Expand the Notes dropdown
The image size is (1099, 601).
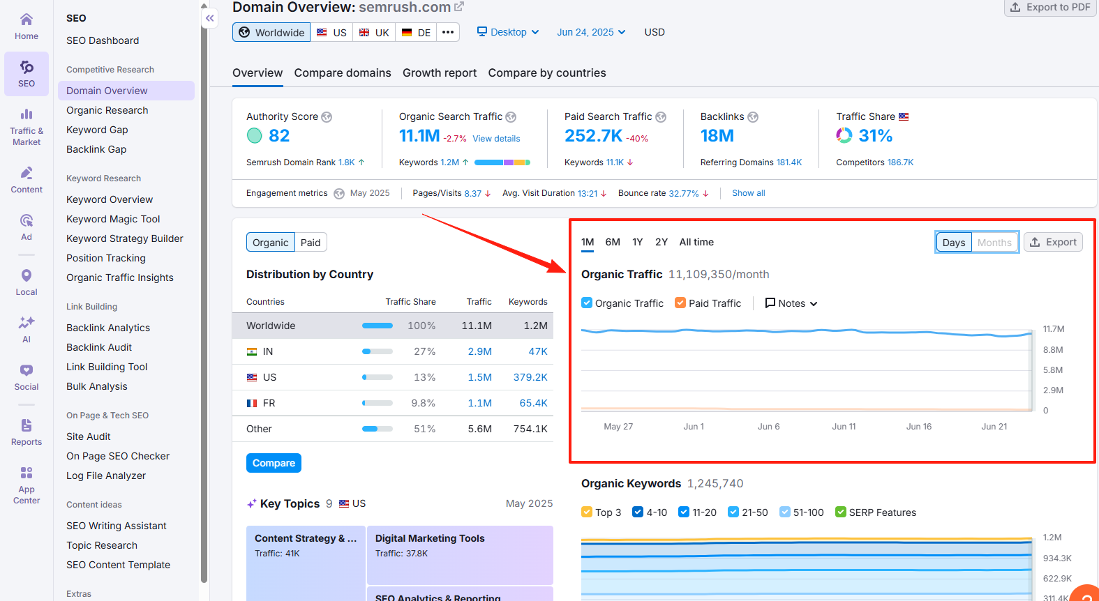791,303
